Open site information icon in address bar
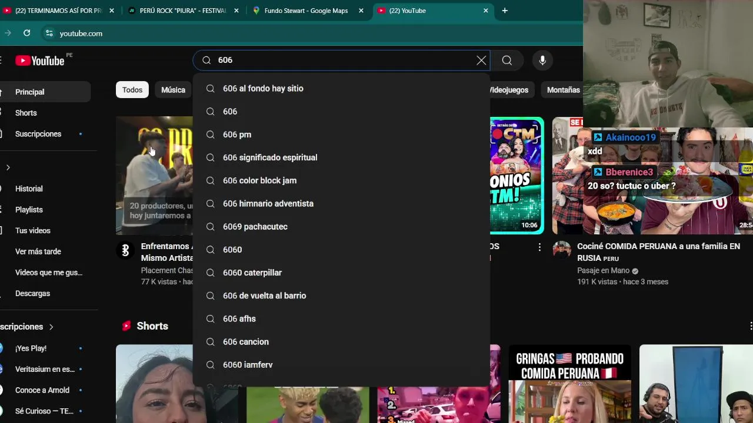 click(49, 33)
